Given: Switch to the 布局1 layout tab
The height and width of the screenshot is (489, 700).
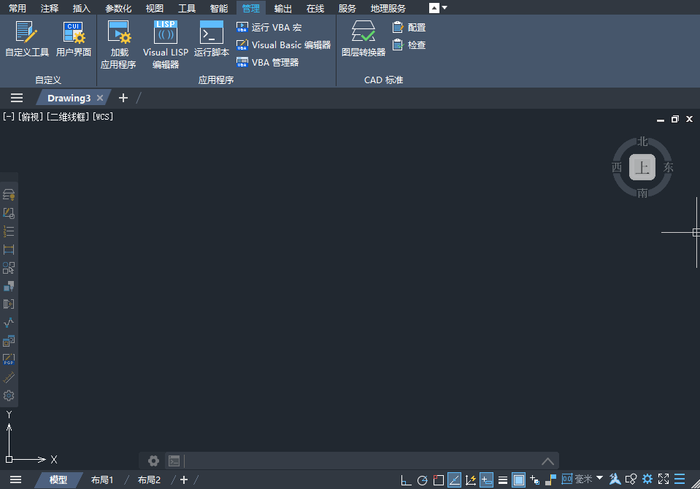Looking at the screenshot, I should point(102,480).
